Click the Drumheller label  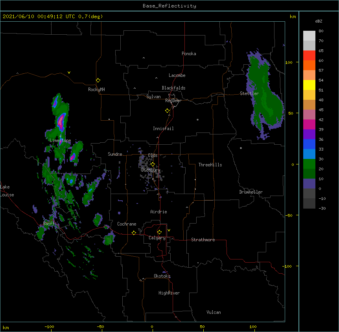251,192
